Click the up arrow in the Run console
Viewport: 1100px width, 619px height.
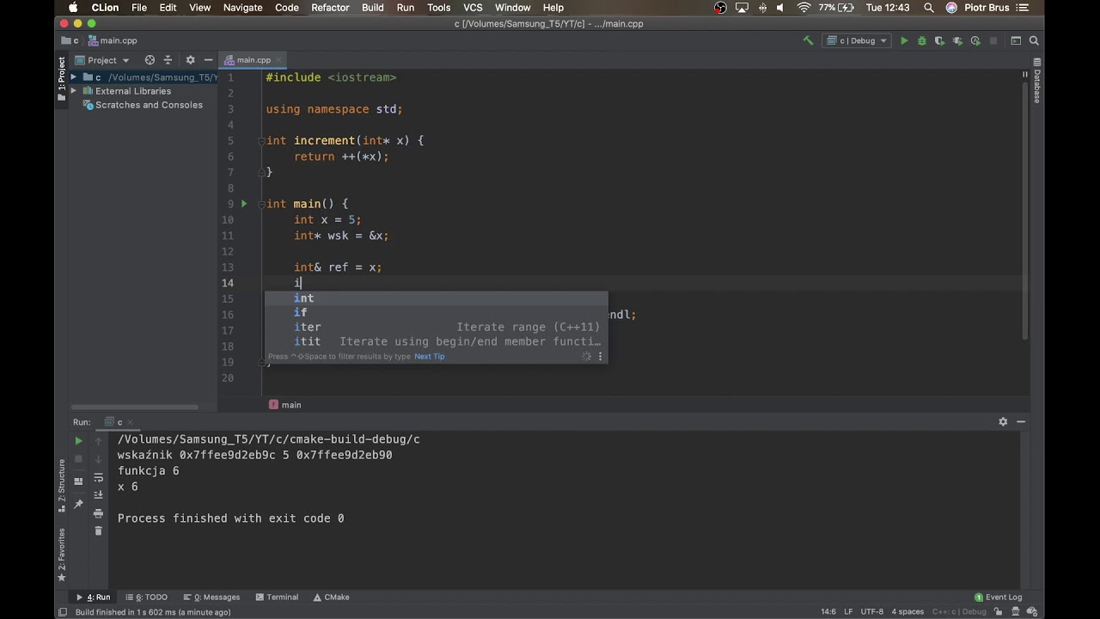coord(98,441)
